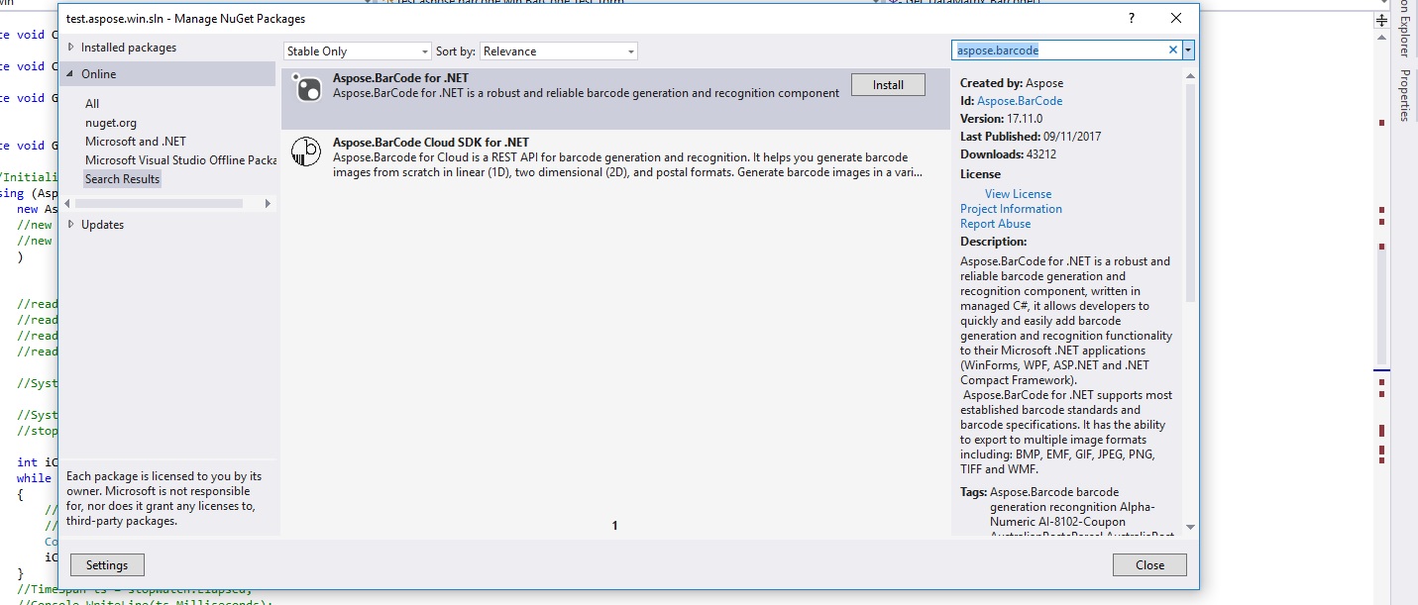
Task: Open the help question mark button
Action: (x=1132, y=19)
